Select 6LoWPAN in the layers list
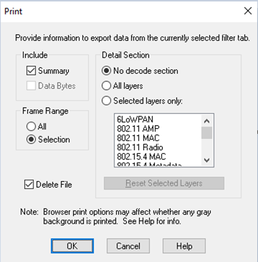 coord(135,119)
